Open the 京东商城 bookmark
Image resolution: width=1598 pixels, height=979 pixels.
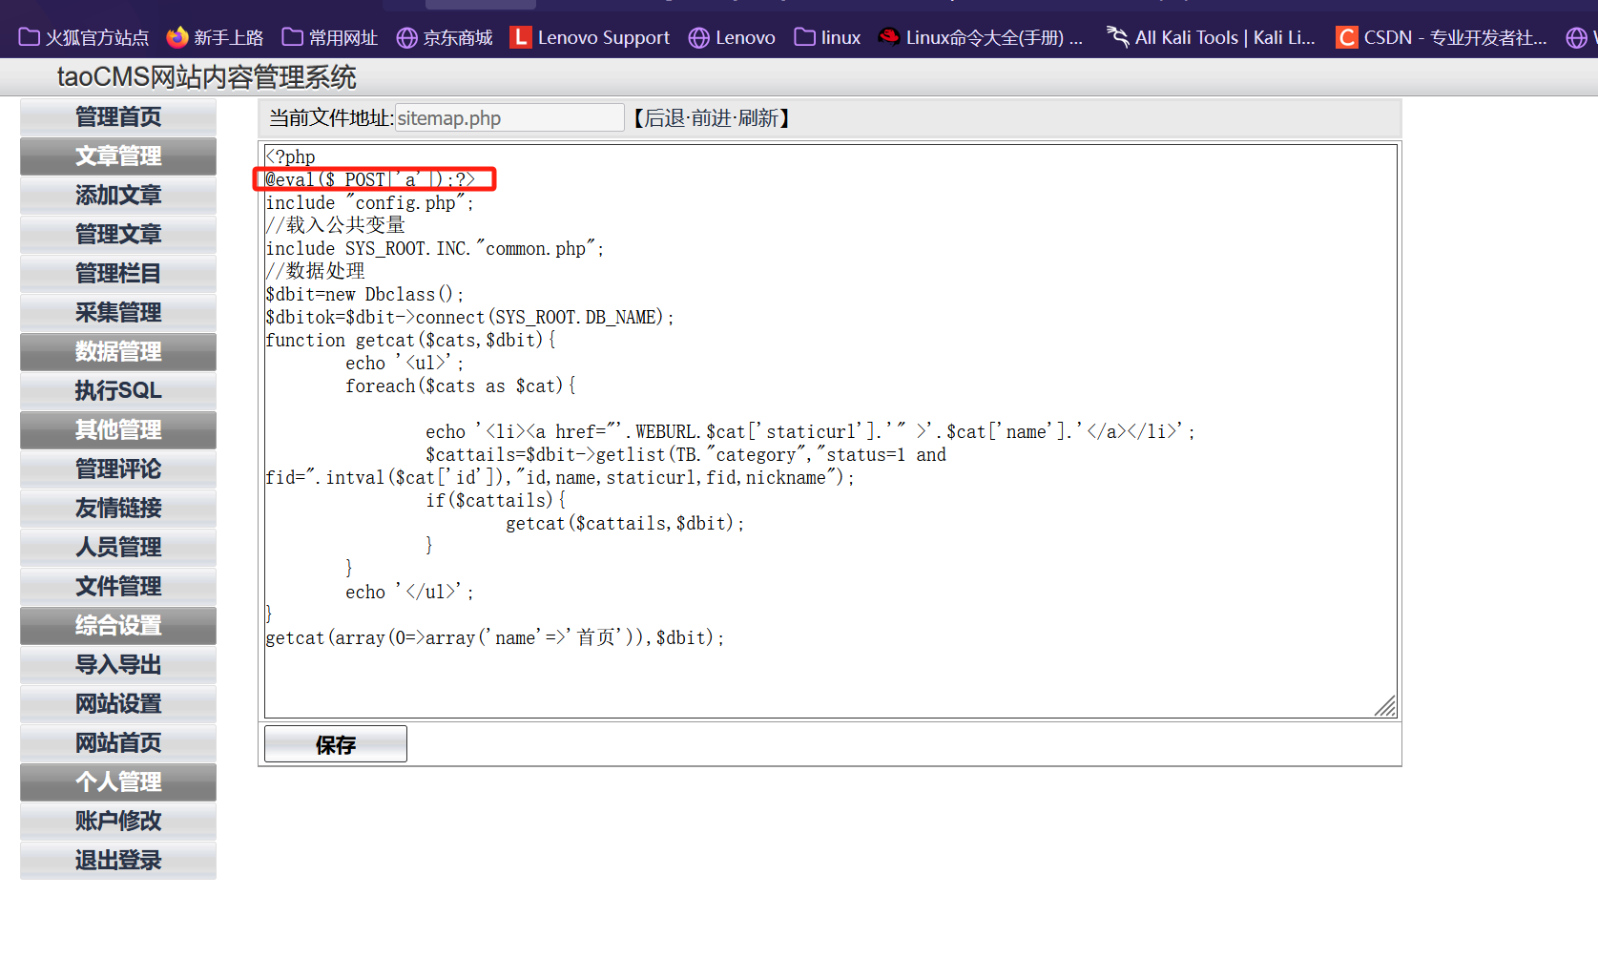point(445,37)
